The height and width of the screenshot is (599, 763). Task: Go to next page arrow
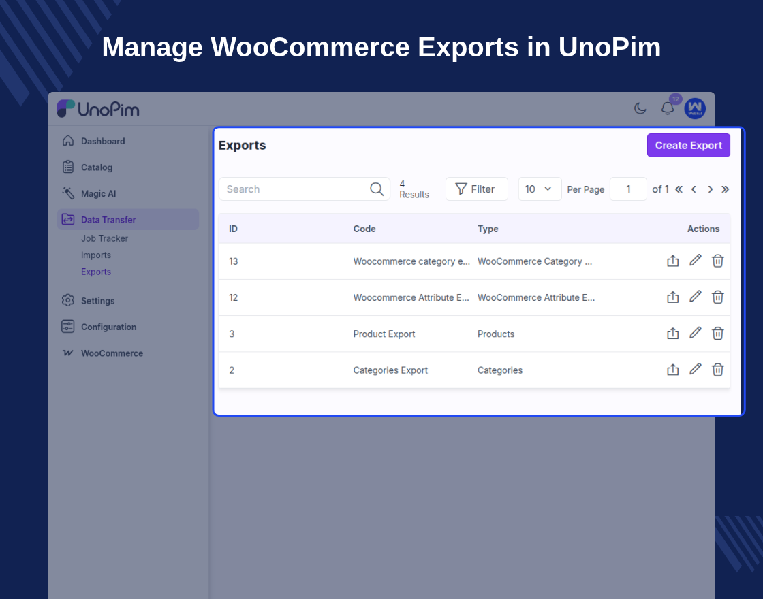(x=711, y=189)
